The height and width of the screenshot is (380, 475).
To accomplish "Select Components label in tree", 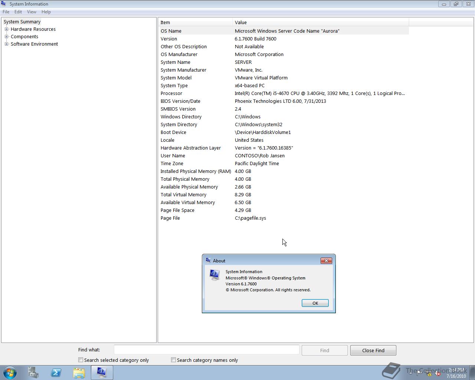I will (x=24, y=36).
